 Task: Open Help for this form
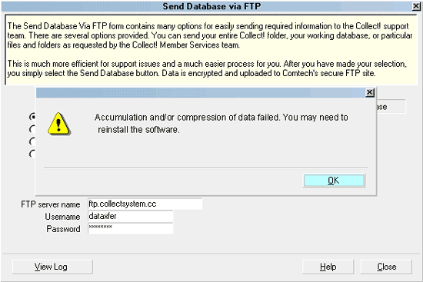[328, 267]
